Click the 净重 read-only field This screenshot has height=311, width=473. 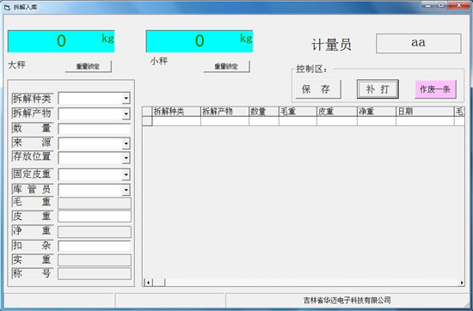click(x=95, y=232)
